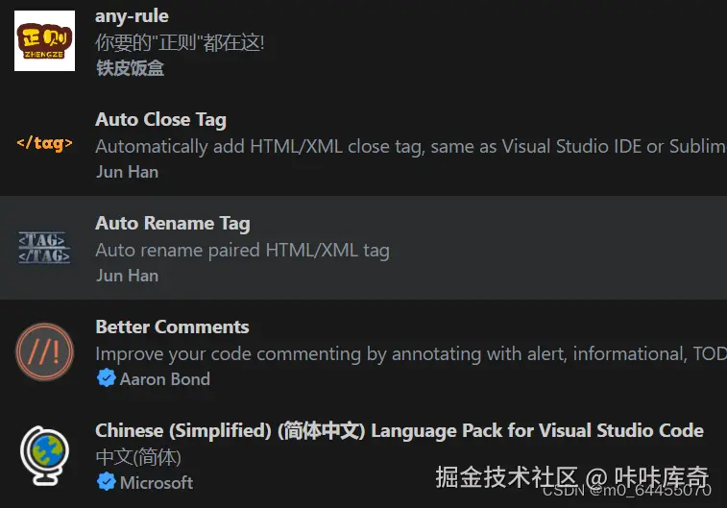Click the Auto Close Tag icon
Image resolution: width=727 pixels, height=508 pixels.
click(44, 144)
